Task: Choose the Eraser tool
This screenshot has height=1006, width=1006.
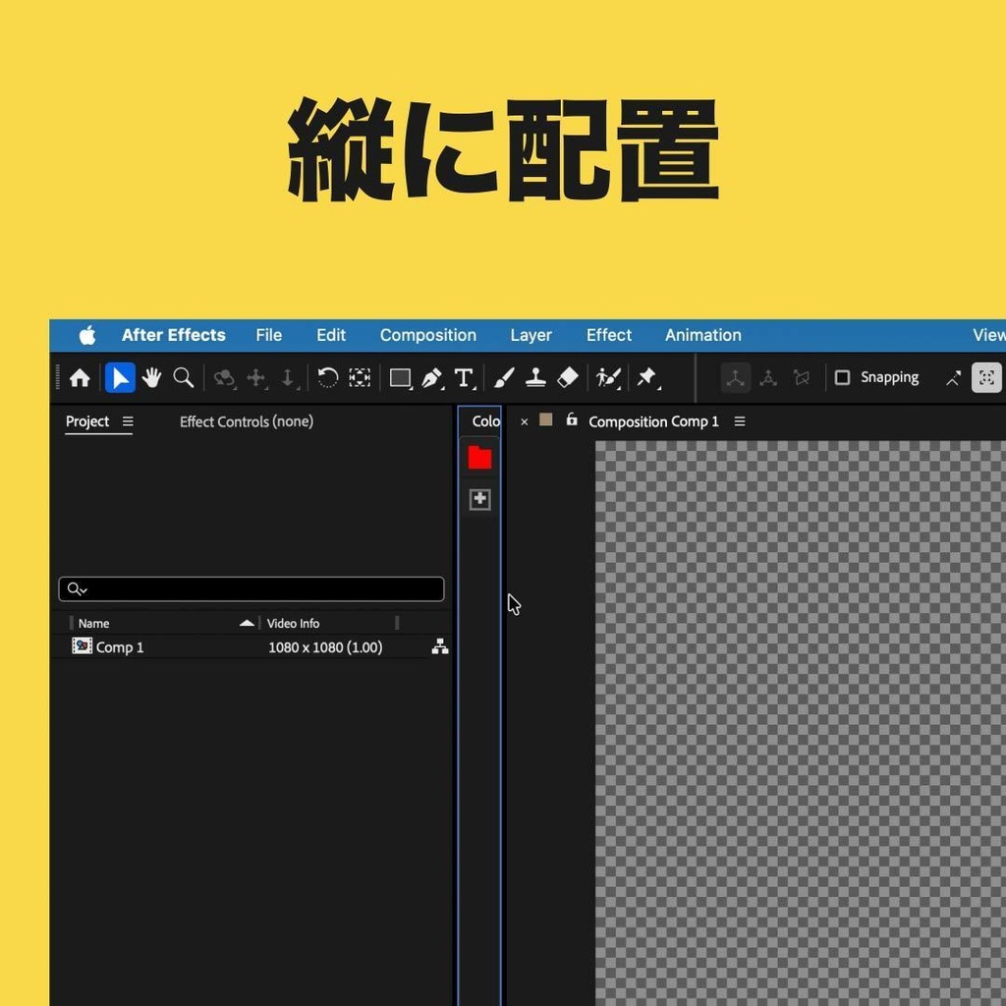Action: 568,377
